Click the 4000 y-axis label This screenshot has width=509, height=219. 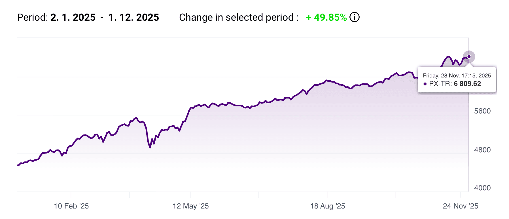tap(482, 188)
